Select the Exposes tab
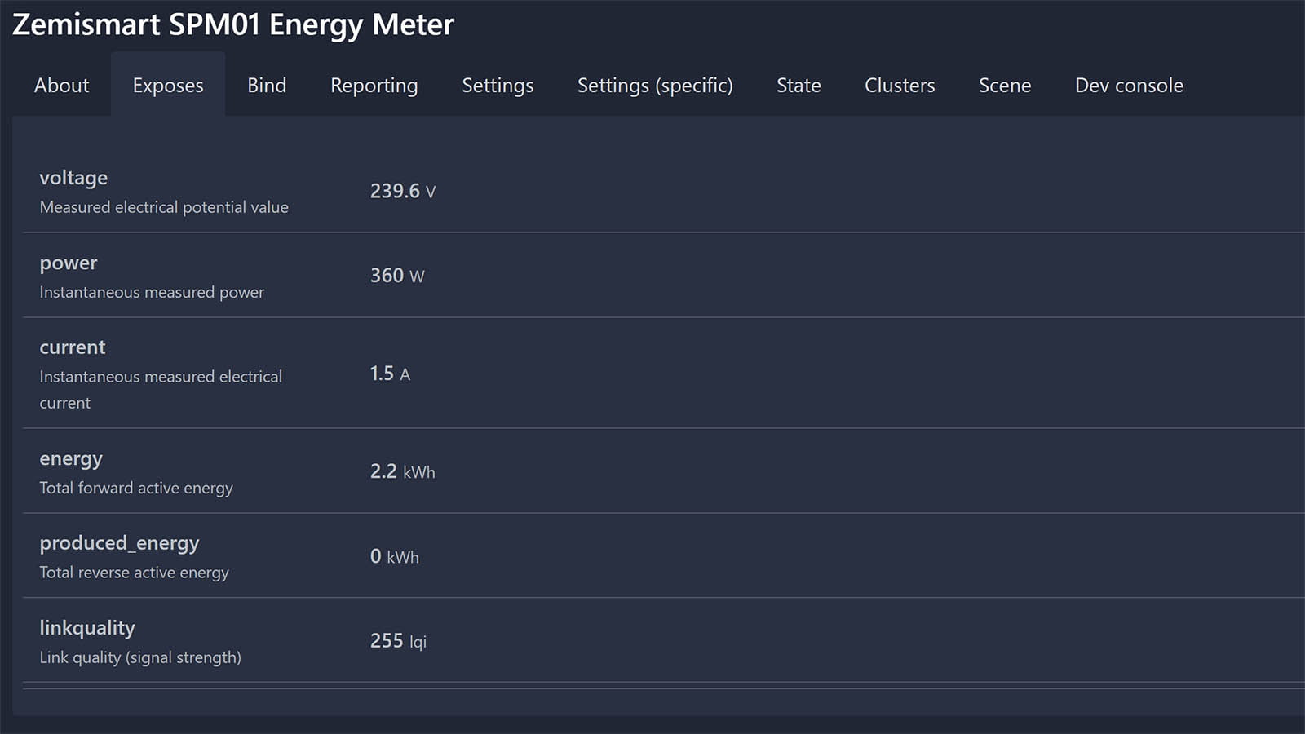Image resolution: width=1305 pixels, height=734 pixels. 167,85
